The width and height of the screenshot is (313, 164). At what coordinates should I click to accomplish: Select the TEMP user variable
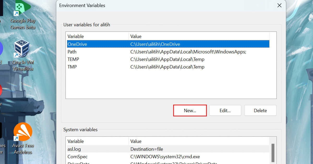click(x=104, y=59)
